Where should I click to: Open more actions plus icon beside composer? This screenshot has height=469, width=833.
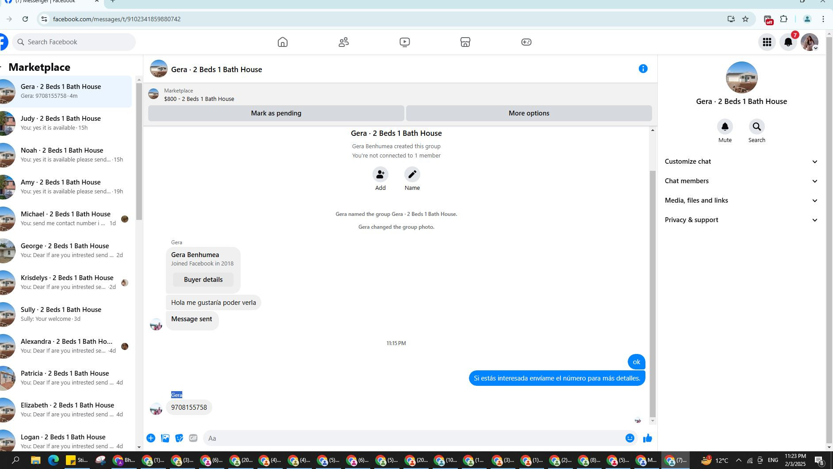pyautogui.click(x=151, y=438)
